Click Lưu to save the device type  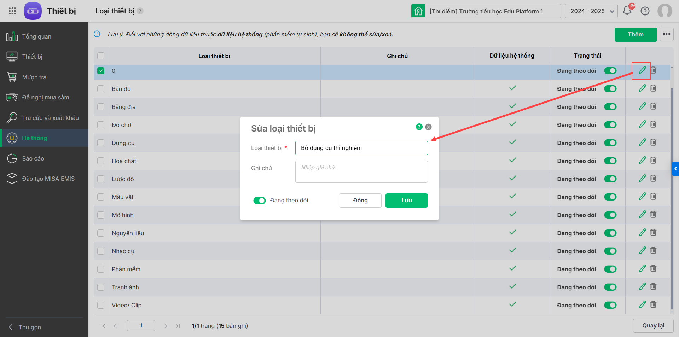click(x=407, y=200)
